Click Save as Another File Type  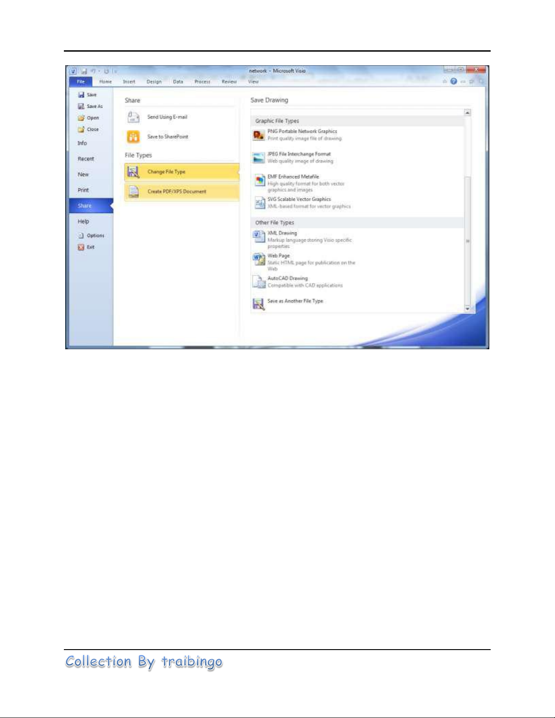pos(295,301)
